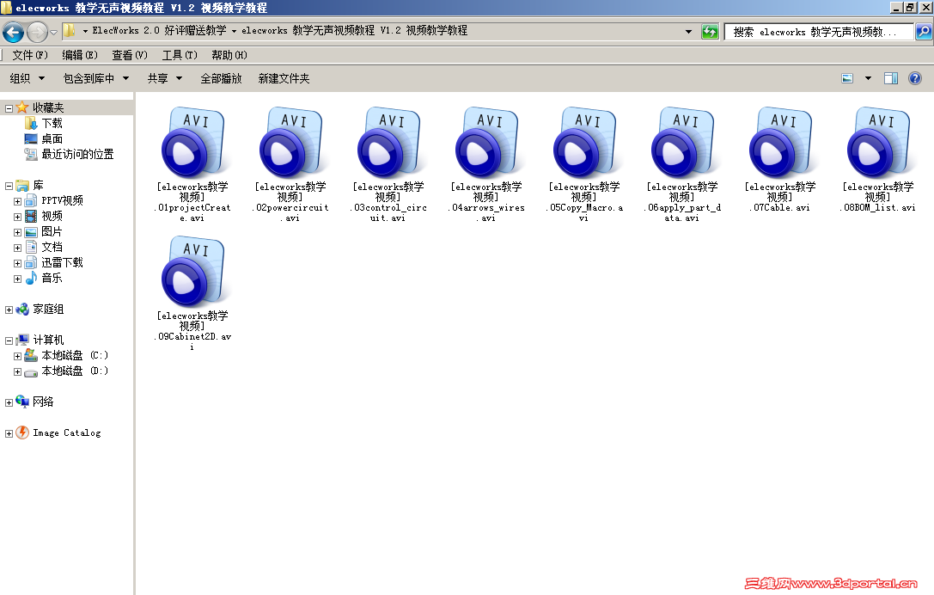This screenshot has height=595, width=934.
Task: Select 视频 library in navigation pane
Action: (x=52, y=217)
